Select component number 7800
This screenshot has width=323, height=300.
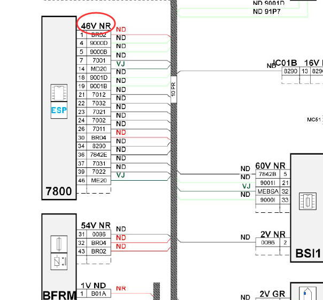pyautogui.click(x=59, y=191)
